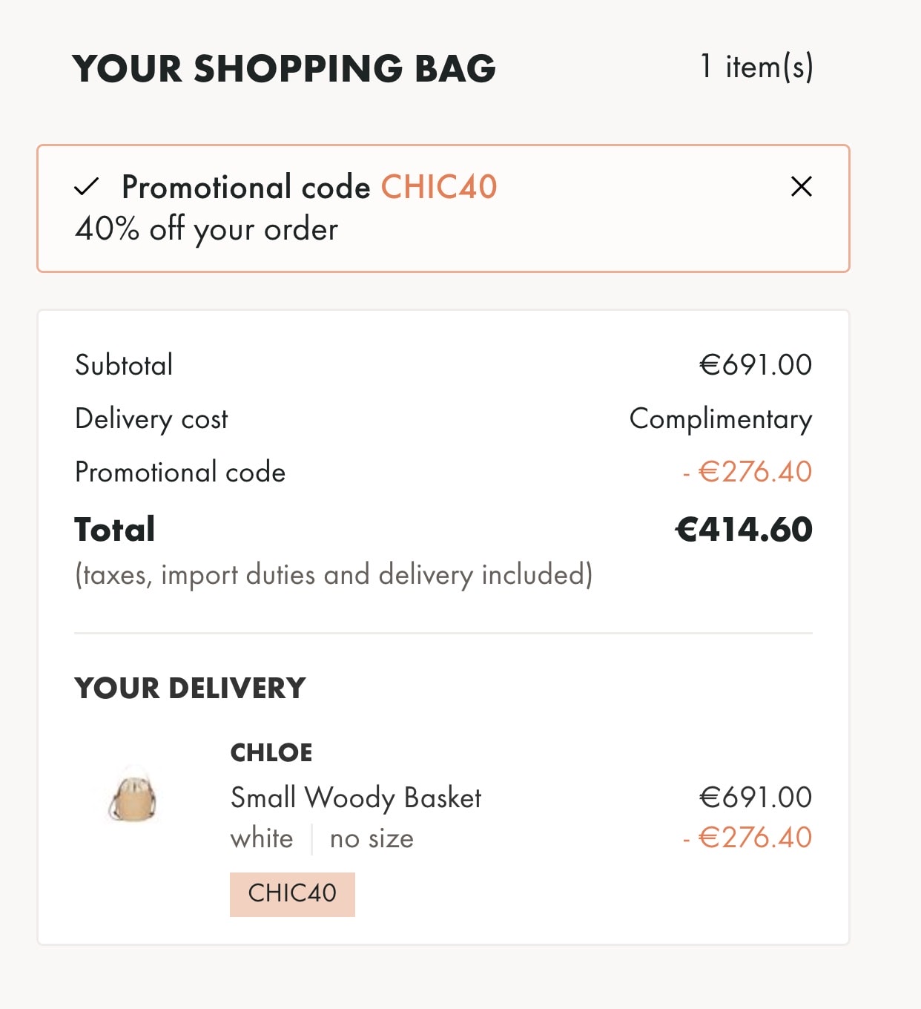Screen dimensions: 921x1009
Task: Click the YOUR SHOPPING BAG heading
Action: coord(284,68)
